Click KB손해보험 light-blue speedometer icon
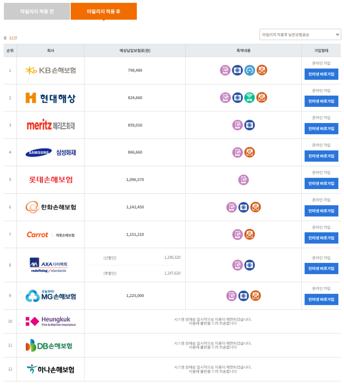This screenshot has width=344, height=388. [x=250, y=70]
